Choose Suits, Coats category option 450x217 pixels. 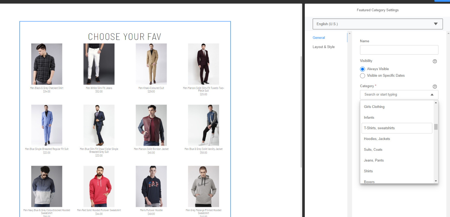[x=373, y=150]
